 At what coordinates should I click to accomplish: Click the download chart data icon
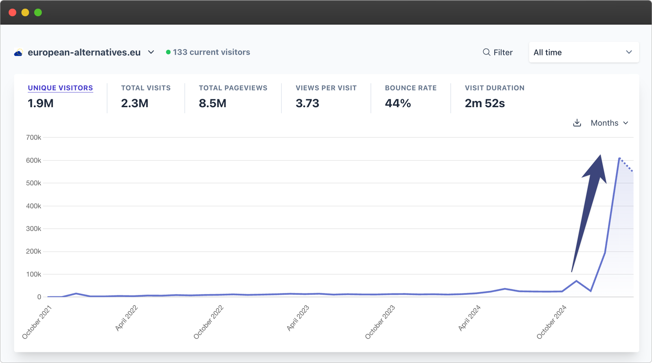pos(577,123)
